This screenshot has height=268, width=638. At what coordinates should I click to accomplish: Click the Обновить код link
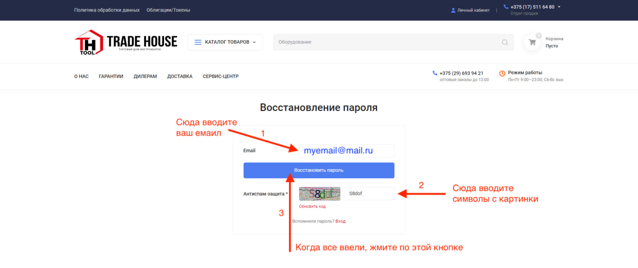312,206
